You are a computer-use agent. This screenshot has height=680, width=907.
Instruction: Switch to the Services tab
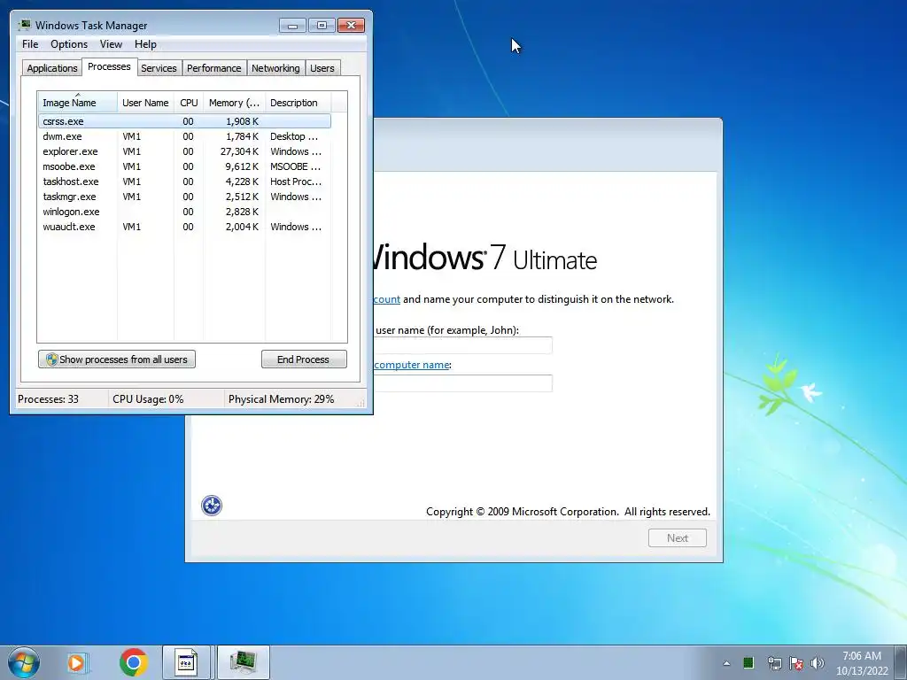click(x=159, y=68)
